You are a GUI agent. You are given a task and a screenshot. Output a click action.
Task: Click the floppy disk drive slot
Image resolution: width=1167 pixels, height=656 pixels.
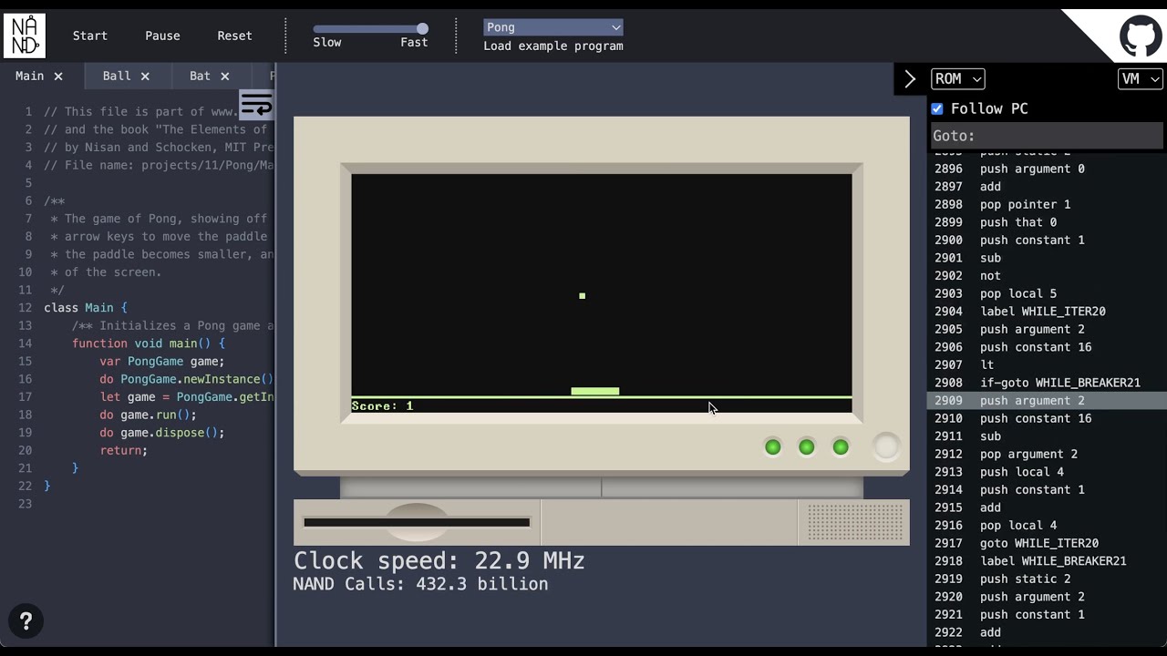pyautogui.click(x=417, y=522)
